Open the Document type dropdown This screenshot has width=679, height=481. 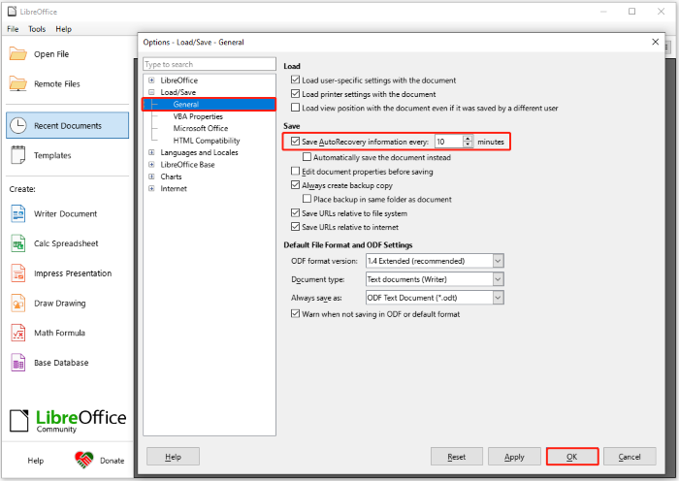[498, 279]
